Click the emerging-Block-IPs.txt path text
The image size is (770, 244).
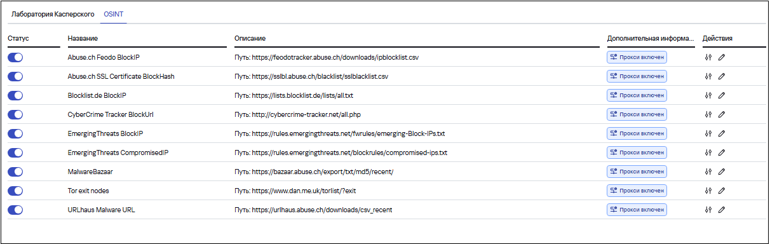click(x=339, y=133)
